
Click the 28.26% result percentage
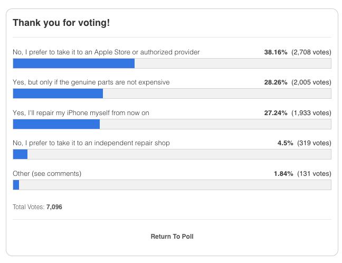(275, 82)
